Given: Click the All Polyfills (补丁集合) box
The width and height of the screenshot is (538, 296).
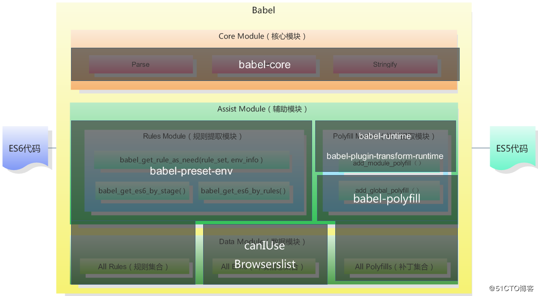Looking at the screenshot, I should coord(395,266).
